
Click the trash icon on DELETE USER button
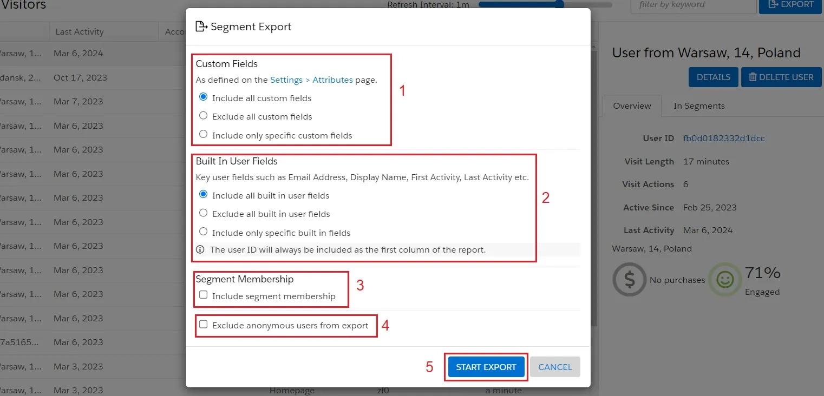[x=752, y=77]
